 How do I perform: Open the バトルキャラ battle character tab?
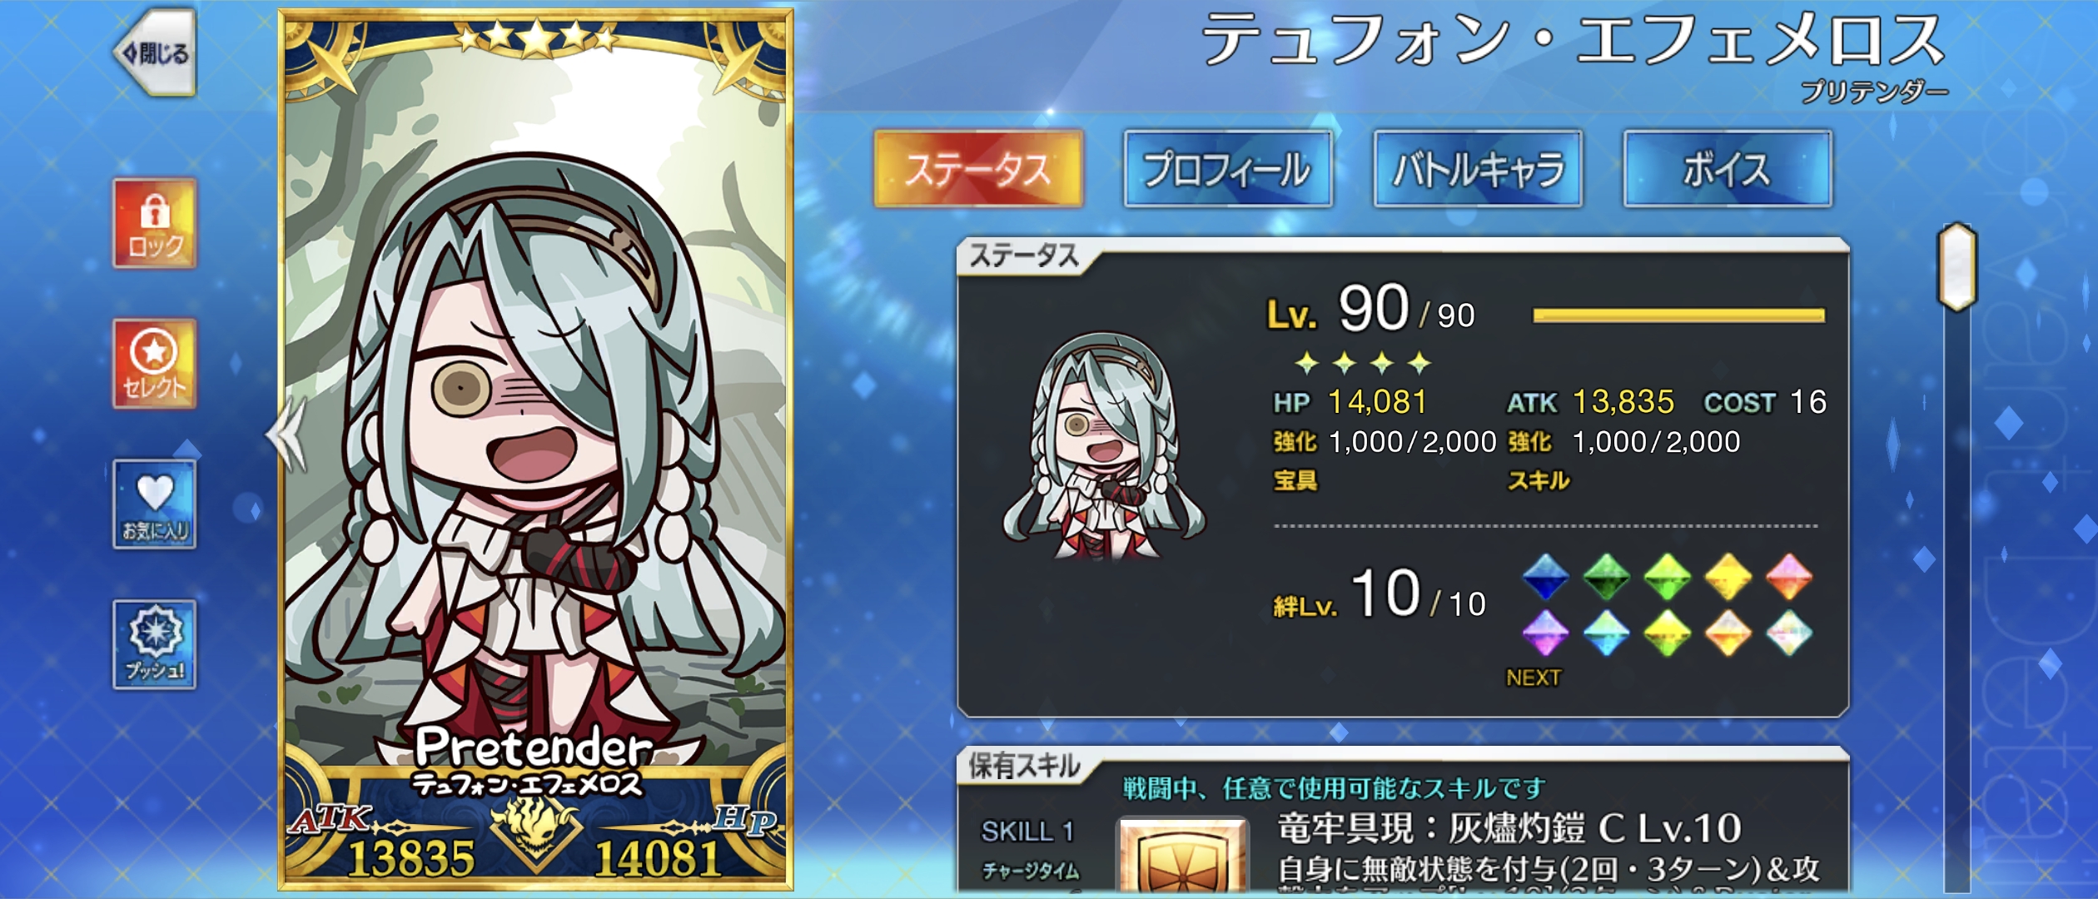[x=1478, y=169]
